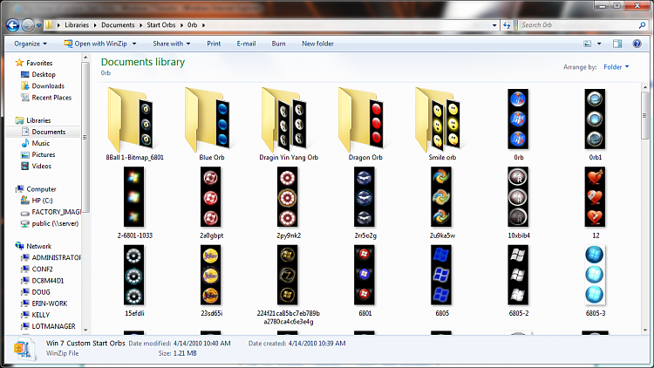The height and width of the screenshot is (368, 654).
Task: Click the search magnifier icon
Action: [643, 25]
